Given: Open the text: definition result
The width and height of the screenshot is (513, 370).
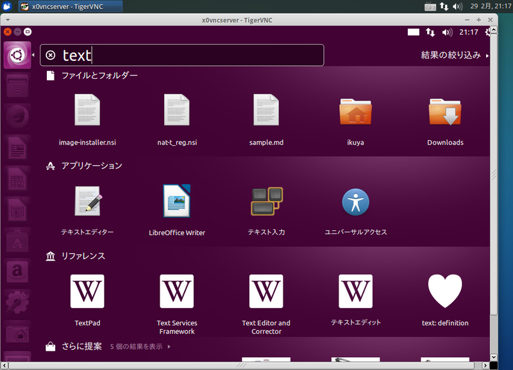Looking at the screenshot, I should (x=445, y=300).
